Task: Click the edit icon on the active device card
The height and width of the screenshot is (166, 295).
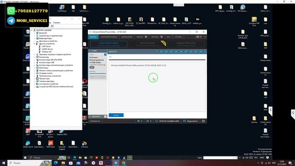Action: click(x=106, y=54)
